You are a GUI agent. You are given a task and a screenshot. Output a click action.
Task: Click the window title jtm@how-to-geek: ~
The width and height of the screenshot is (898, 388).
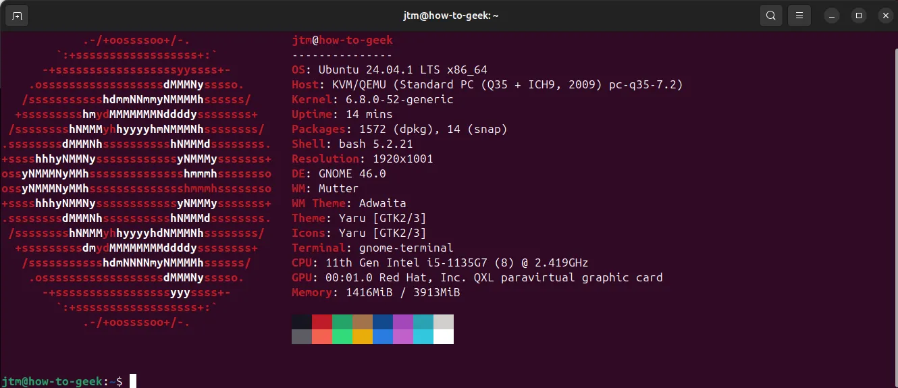[x=449, y=16]
